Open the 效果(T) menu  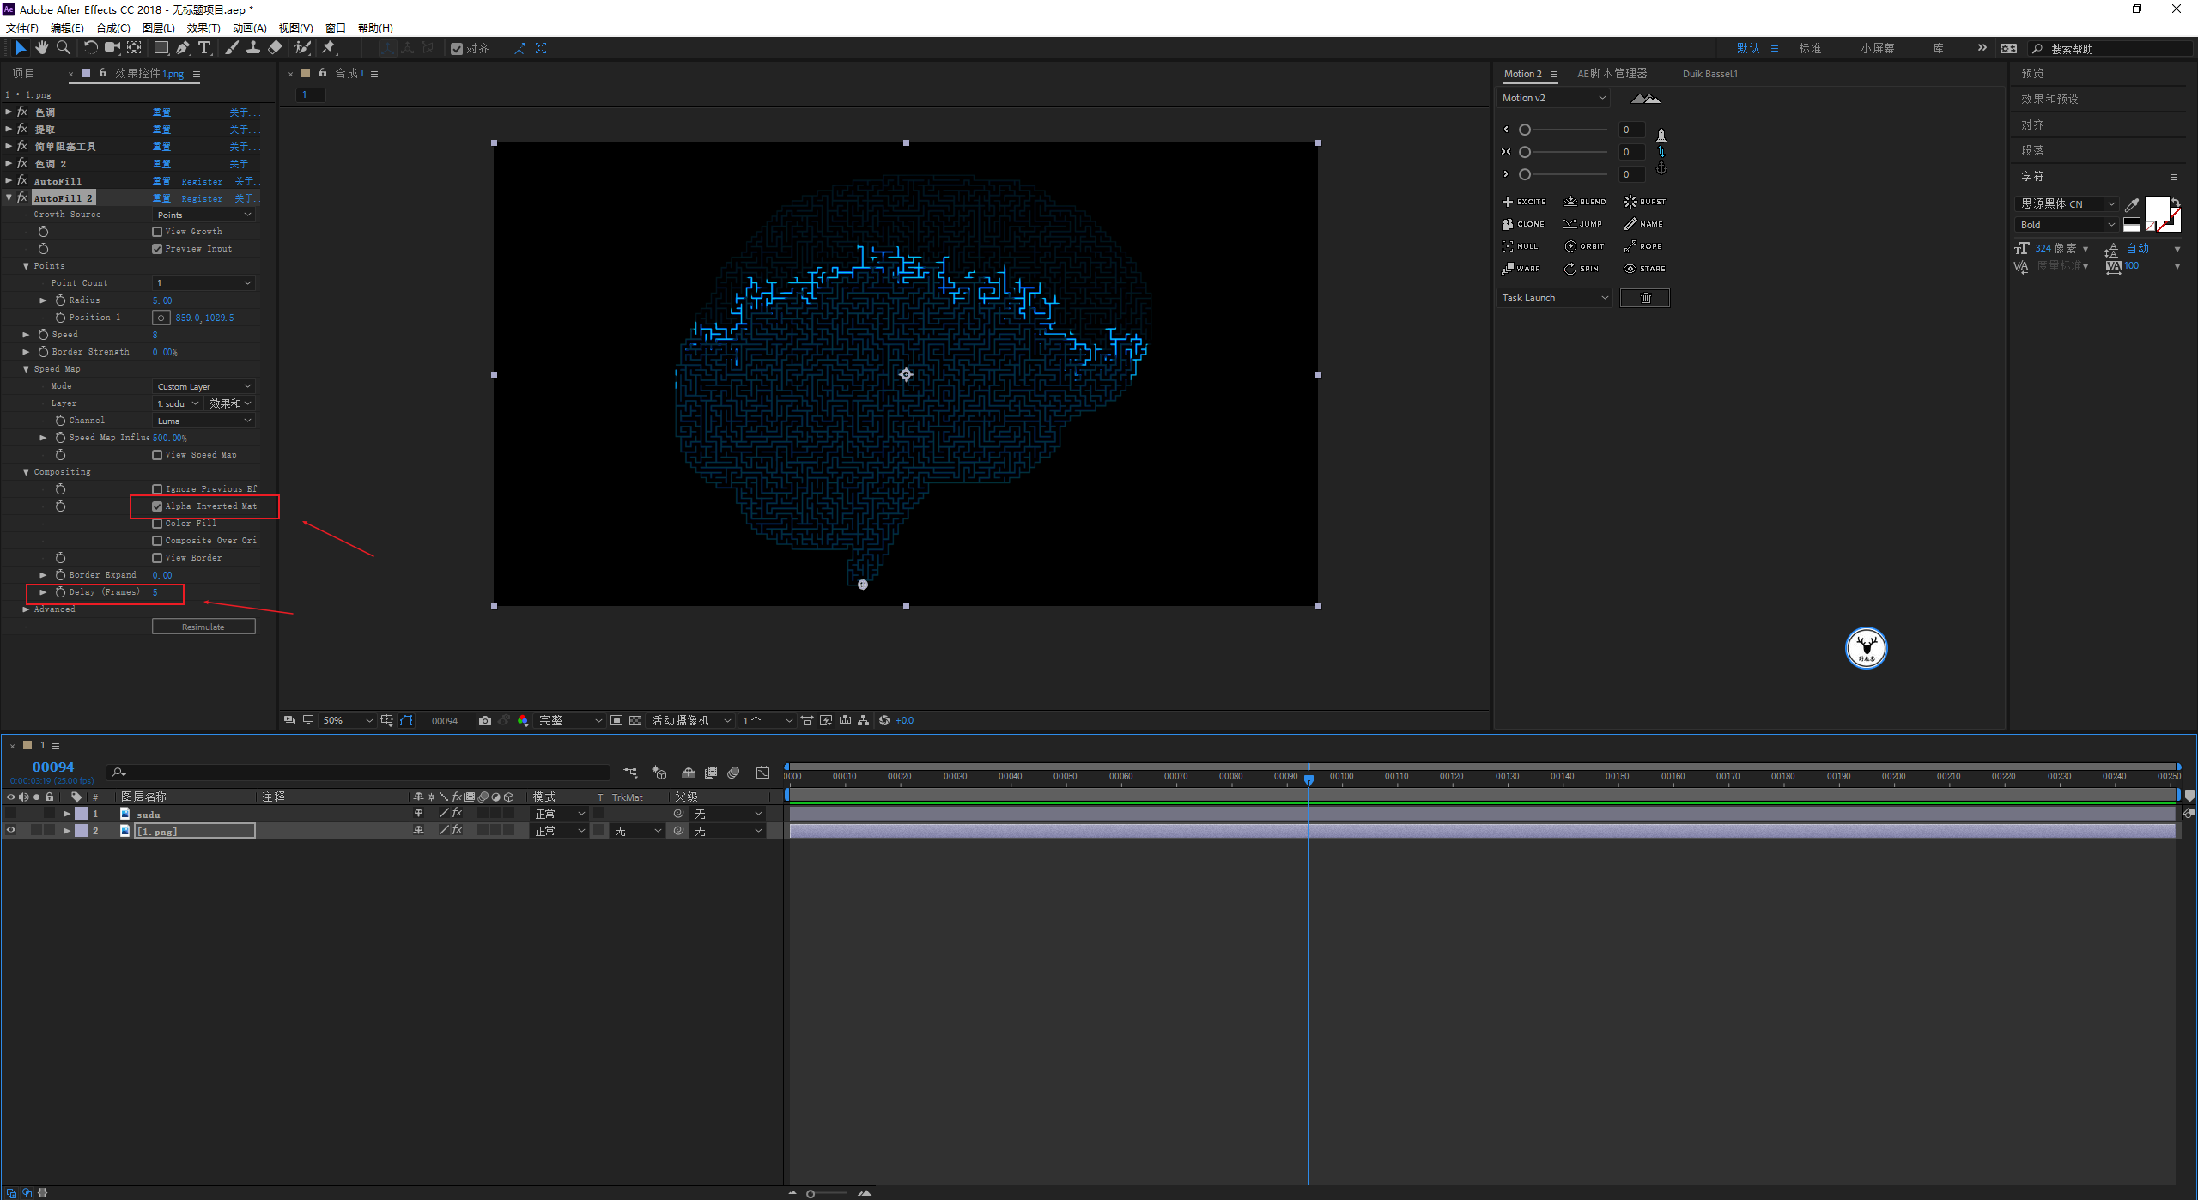coord(203,27)
